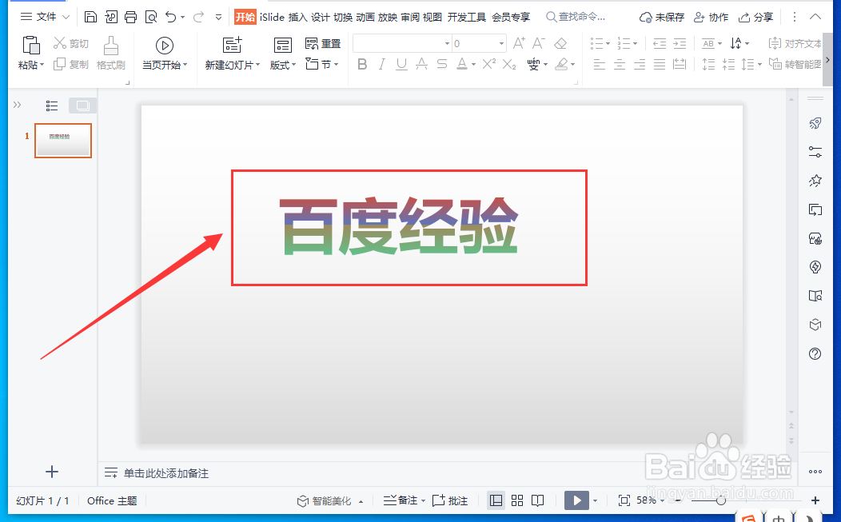Switch to the 视图 tab
This screenshot has width=841, height=522.
(432, 17)
